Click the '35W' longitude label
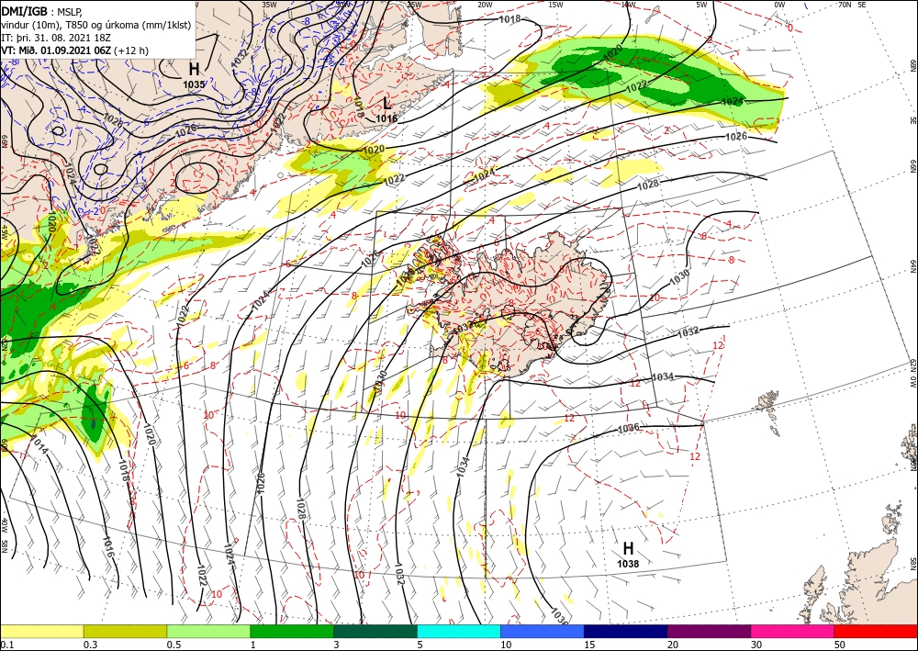Screen dimensions: 918x651 [x=269, y=5]
